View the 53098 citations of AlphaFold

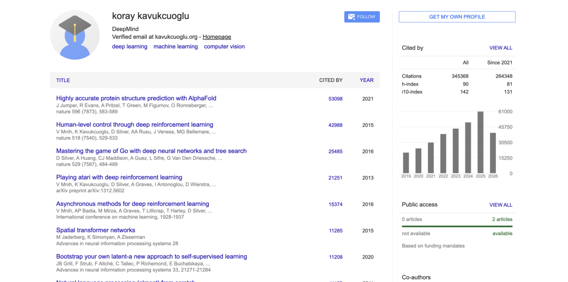point(336,99)
